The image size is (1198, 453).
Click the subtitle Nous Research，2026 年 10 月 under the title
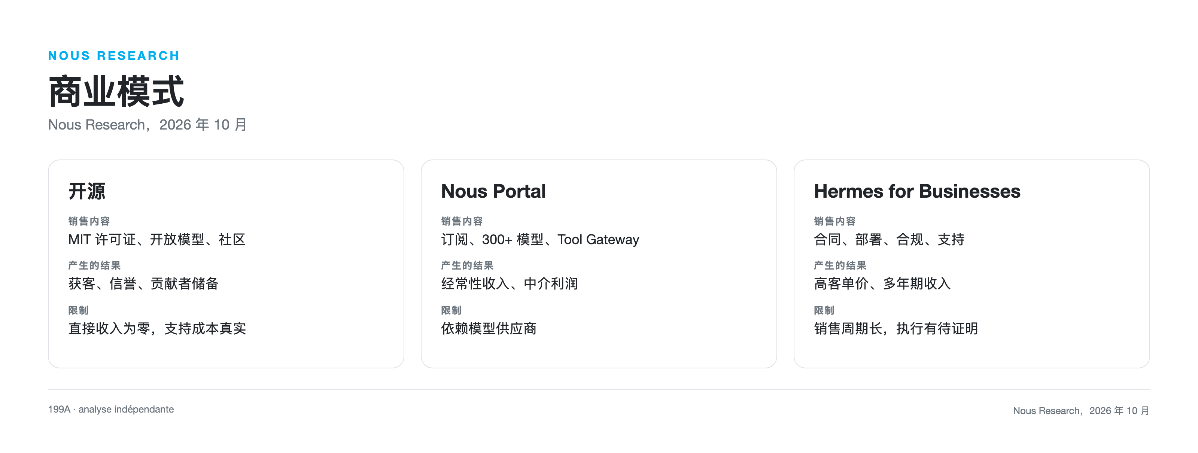coord(148,125)
